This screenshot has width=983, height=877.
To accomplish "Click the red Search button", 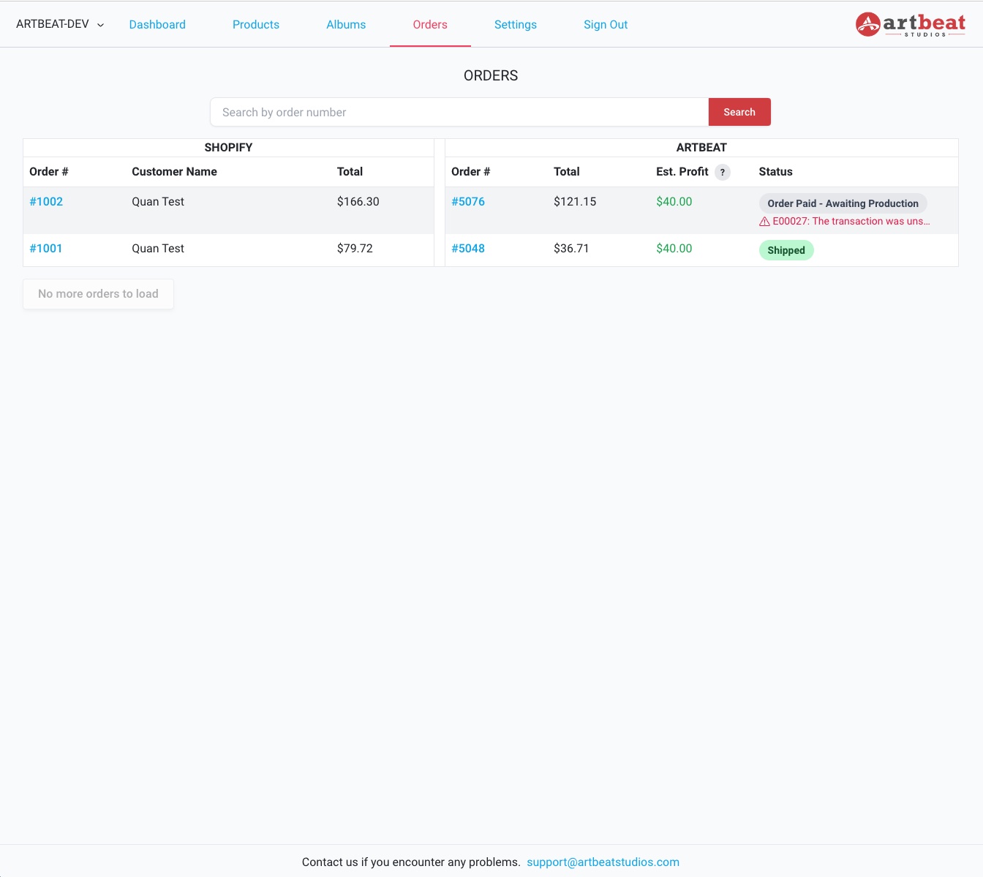I will click(739, 112).
